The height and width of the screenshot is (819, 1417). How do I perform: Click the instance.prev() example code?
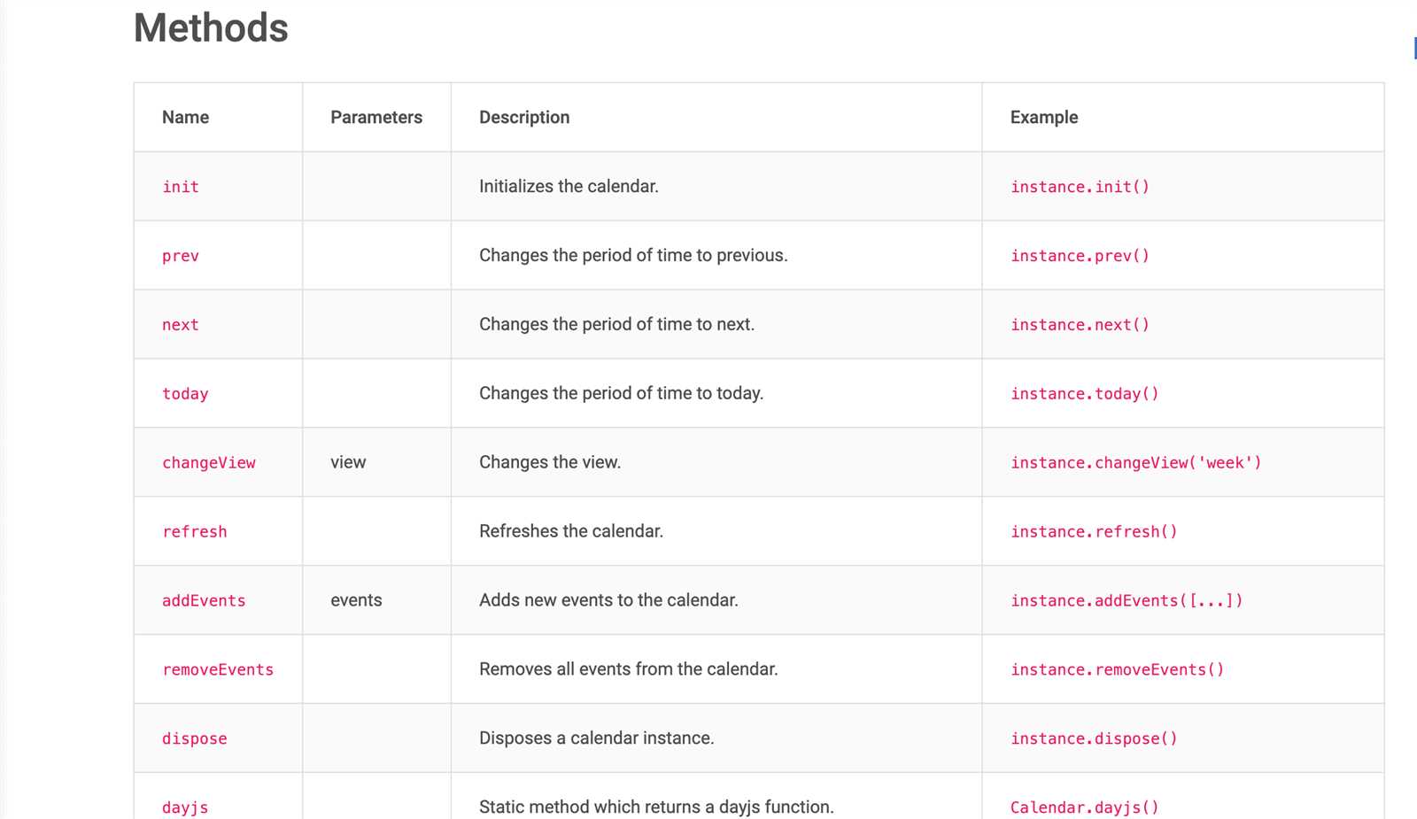point(1080,256)
